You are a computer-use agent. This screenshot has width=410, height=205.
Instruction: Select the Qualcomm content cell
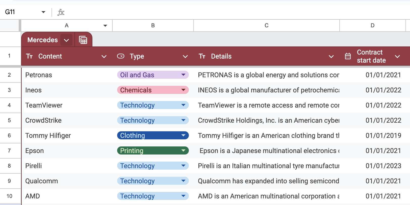pyautogui.click(x=67, y=181)
